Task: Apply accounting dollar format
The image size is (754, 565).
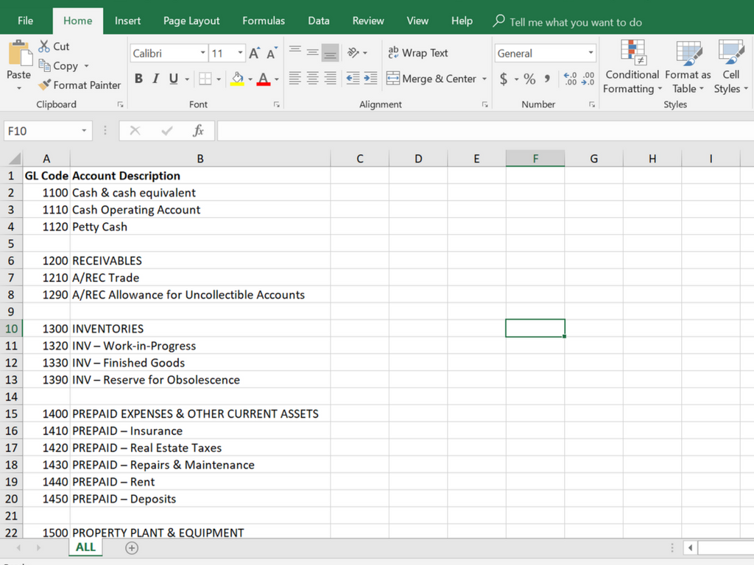Action: (504, 78)
